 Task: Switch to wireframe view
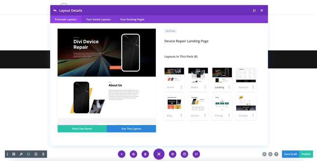pyautogui.click(x=14, y=154)
